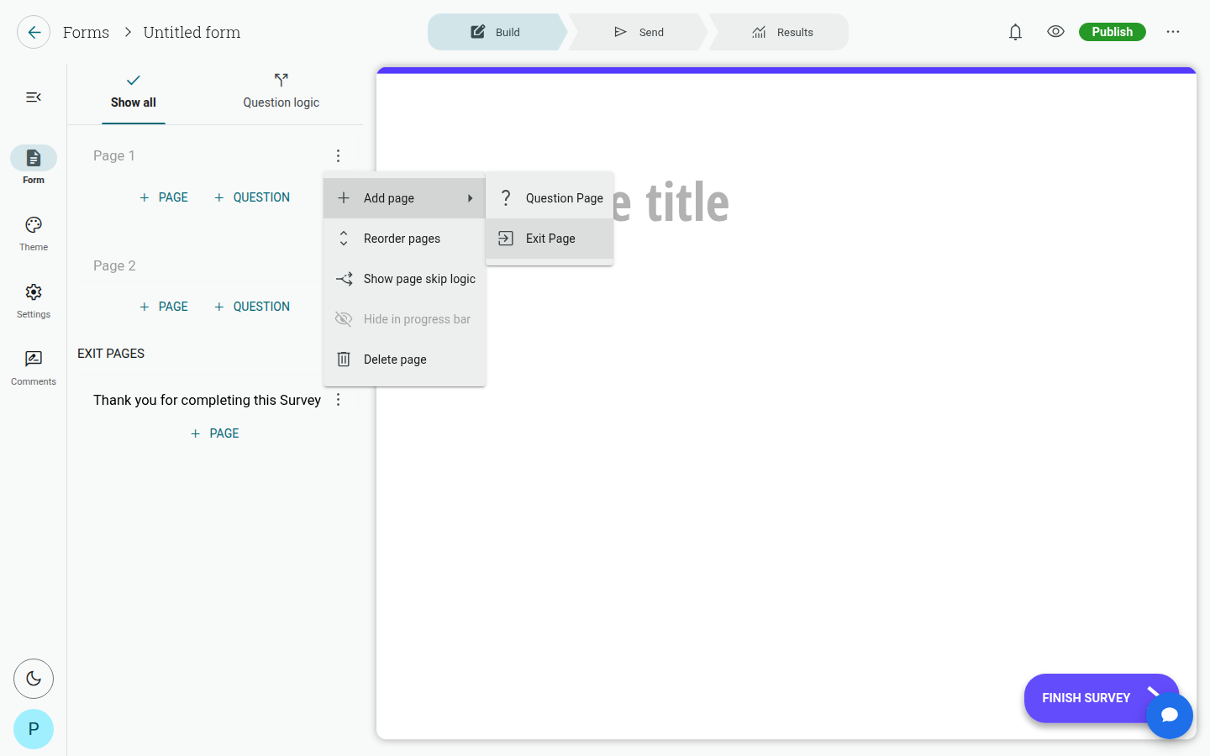Choose Delete page menu item
This screenshot has height=756, width=1210.
click(x=404, y=360)
